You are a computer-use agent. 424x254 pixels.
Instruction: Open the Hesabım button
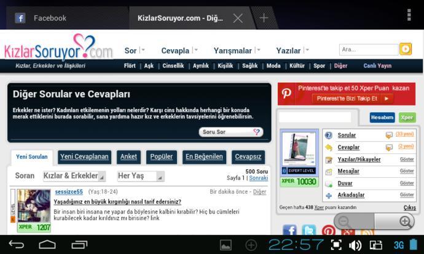(382, 117)
